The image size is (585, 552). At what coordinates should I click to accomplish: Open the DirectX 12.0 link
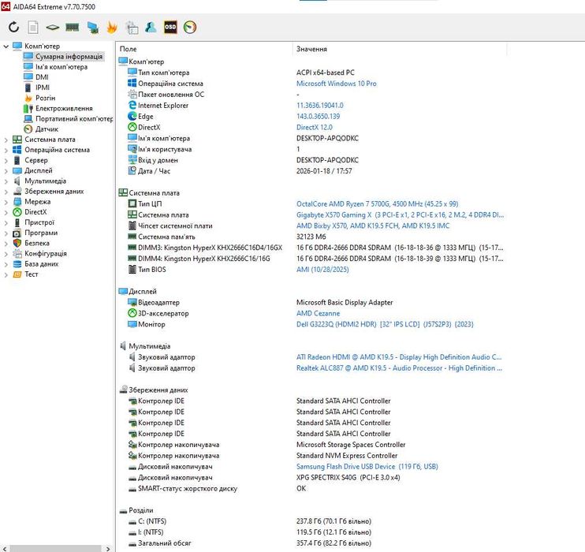coord(314,127)
